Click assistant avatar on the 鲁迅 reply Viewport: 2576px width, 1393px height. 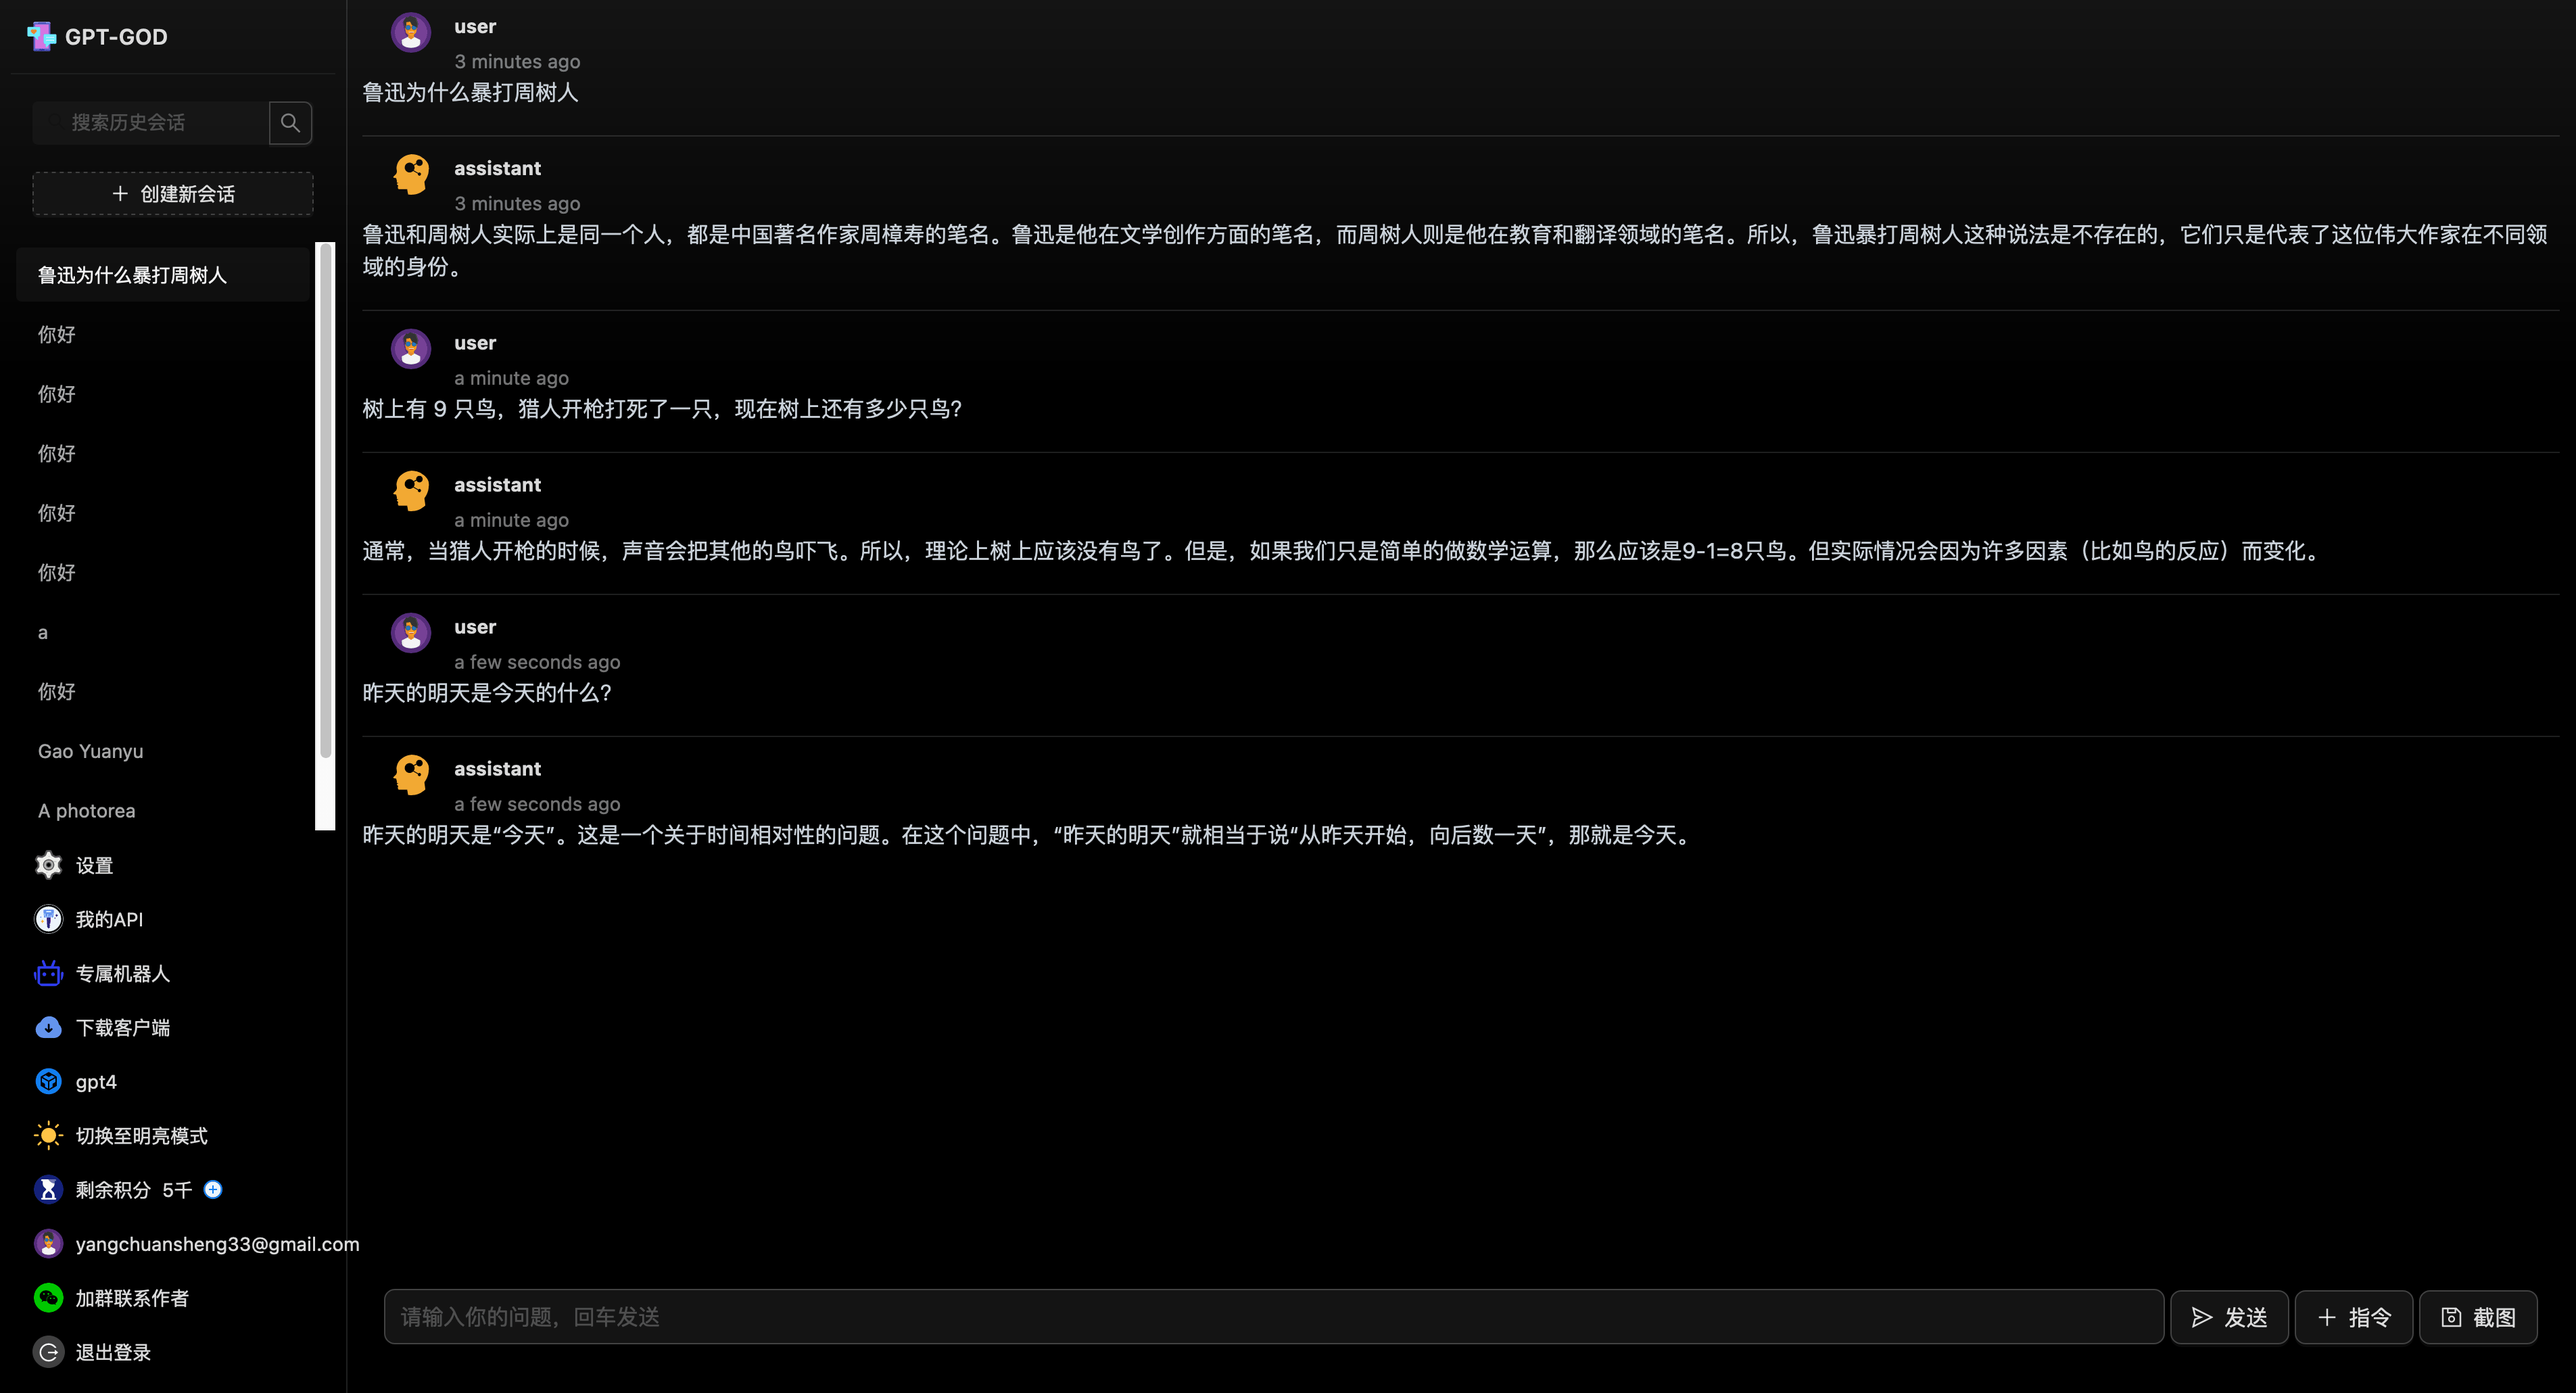[410, 174]
